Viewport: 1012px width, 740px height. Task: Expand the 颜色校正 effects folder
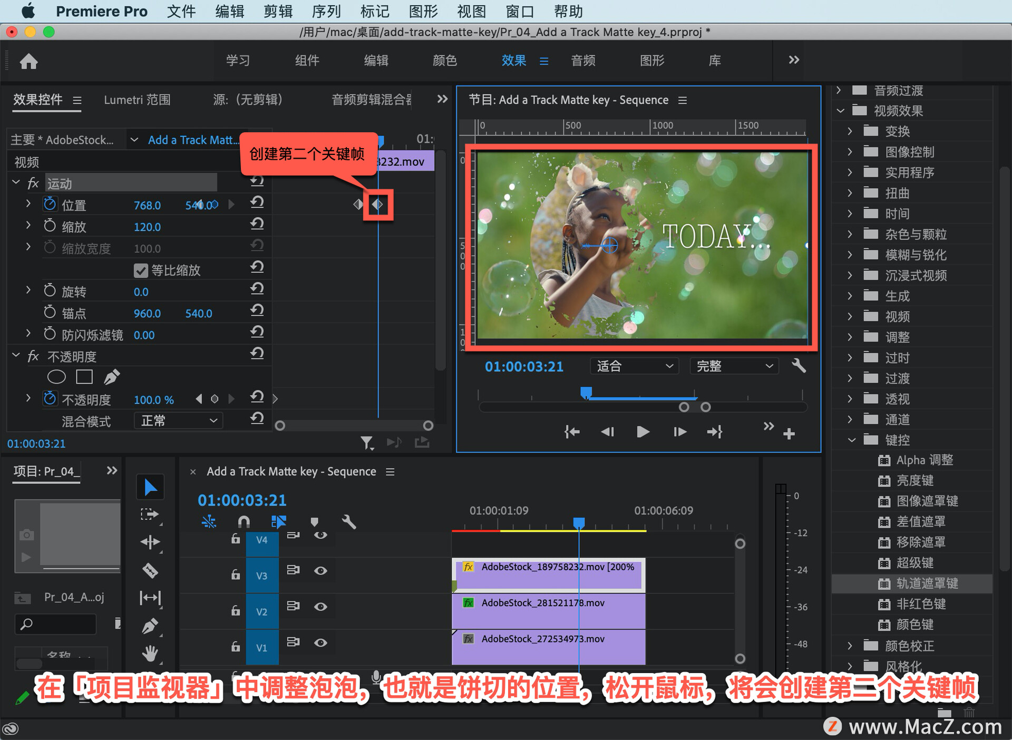[x=850, y=645]
